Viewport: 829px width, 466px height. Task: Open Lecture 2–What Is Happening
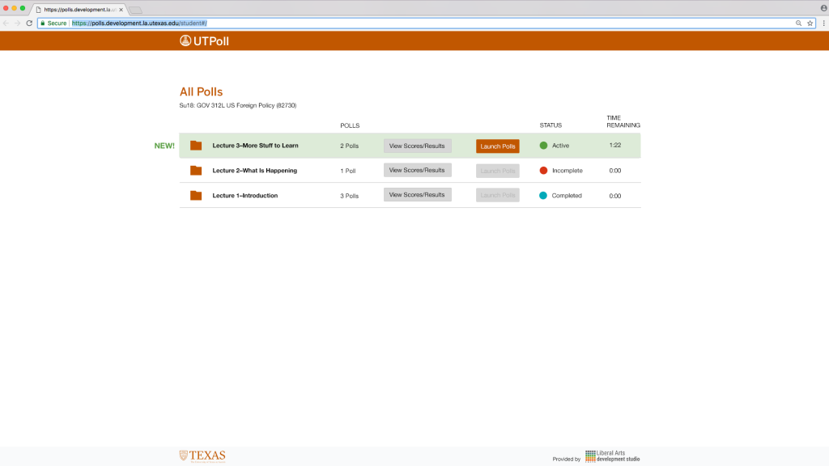click(254, 171)
